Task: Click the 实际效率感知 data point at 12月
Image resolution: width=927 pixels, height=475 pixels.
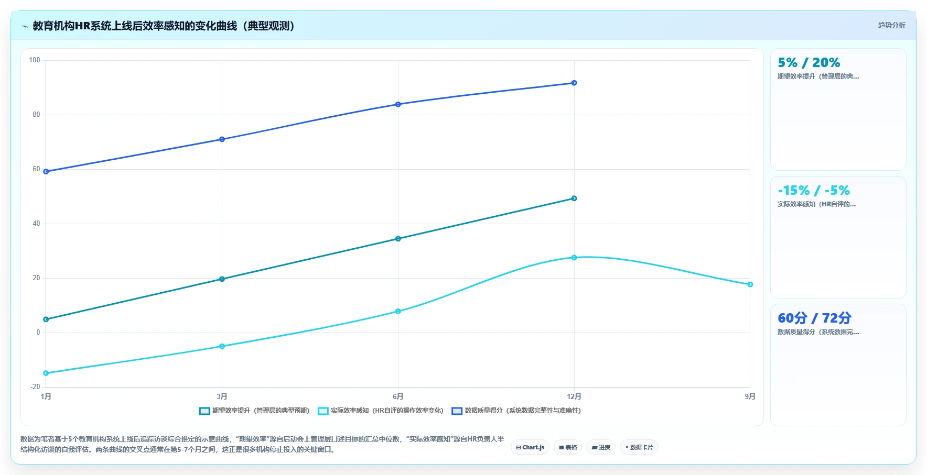Action: click(574, 258)
